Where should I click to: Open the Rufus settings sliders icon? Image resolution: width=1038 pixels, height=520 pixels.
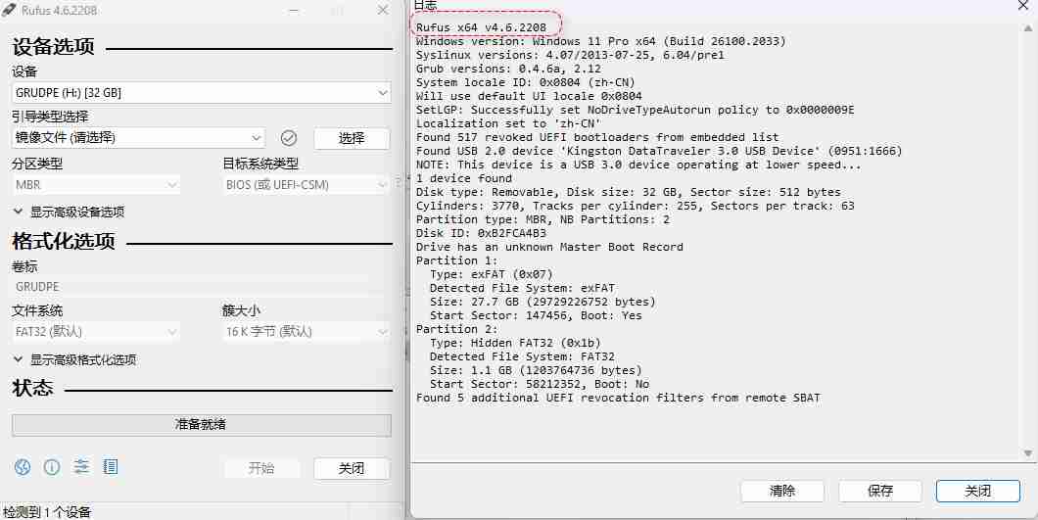(x=81, y=467)
